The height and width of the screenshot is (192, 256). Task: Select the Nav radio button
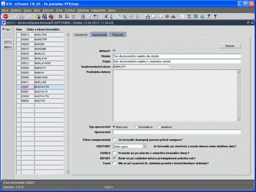(x=4, y=29)
